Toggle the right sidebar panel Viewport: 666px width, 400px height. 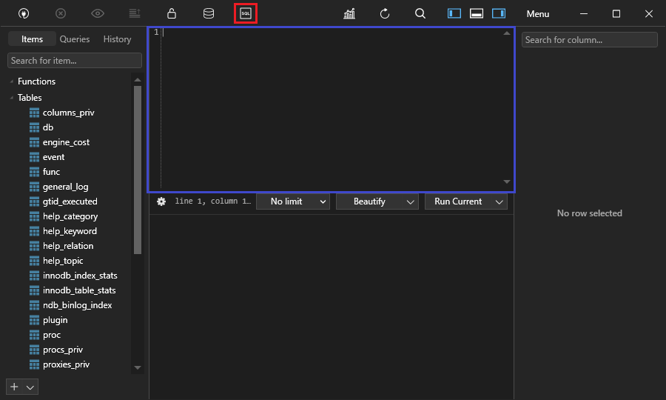point(499,13)
